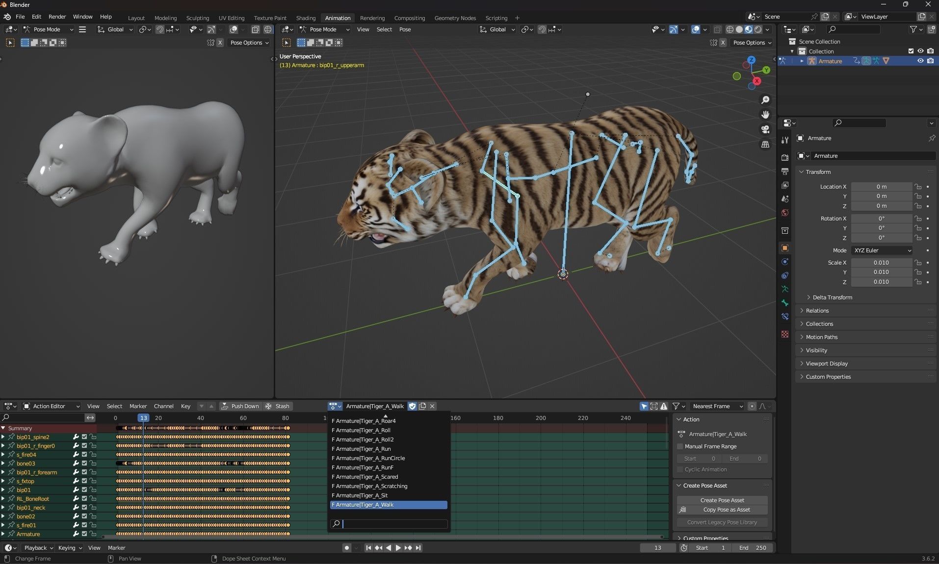Open the Nearest Frame snapping dropdown
Screen dimensions: 939x564
click(x=717, y=406)
